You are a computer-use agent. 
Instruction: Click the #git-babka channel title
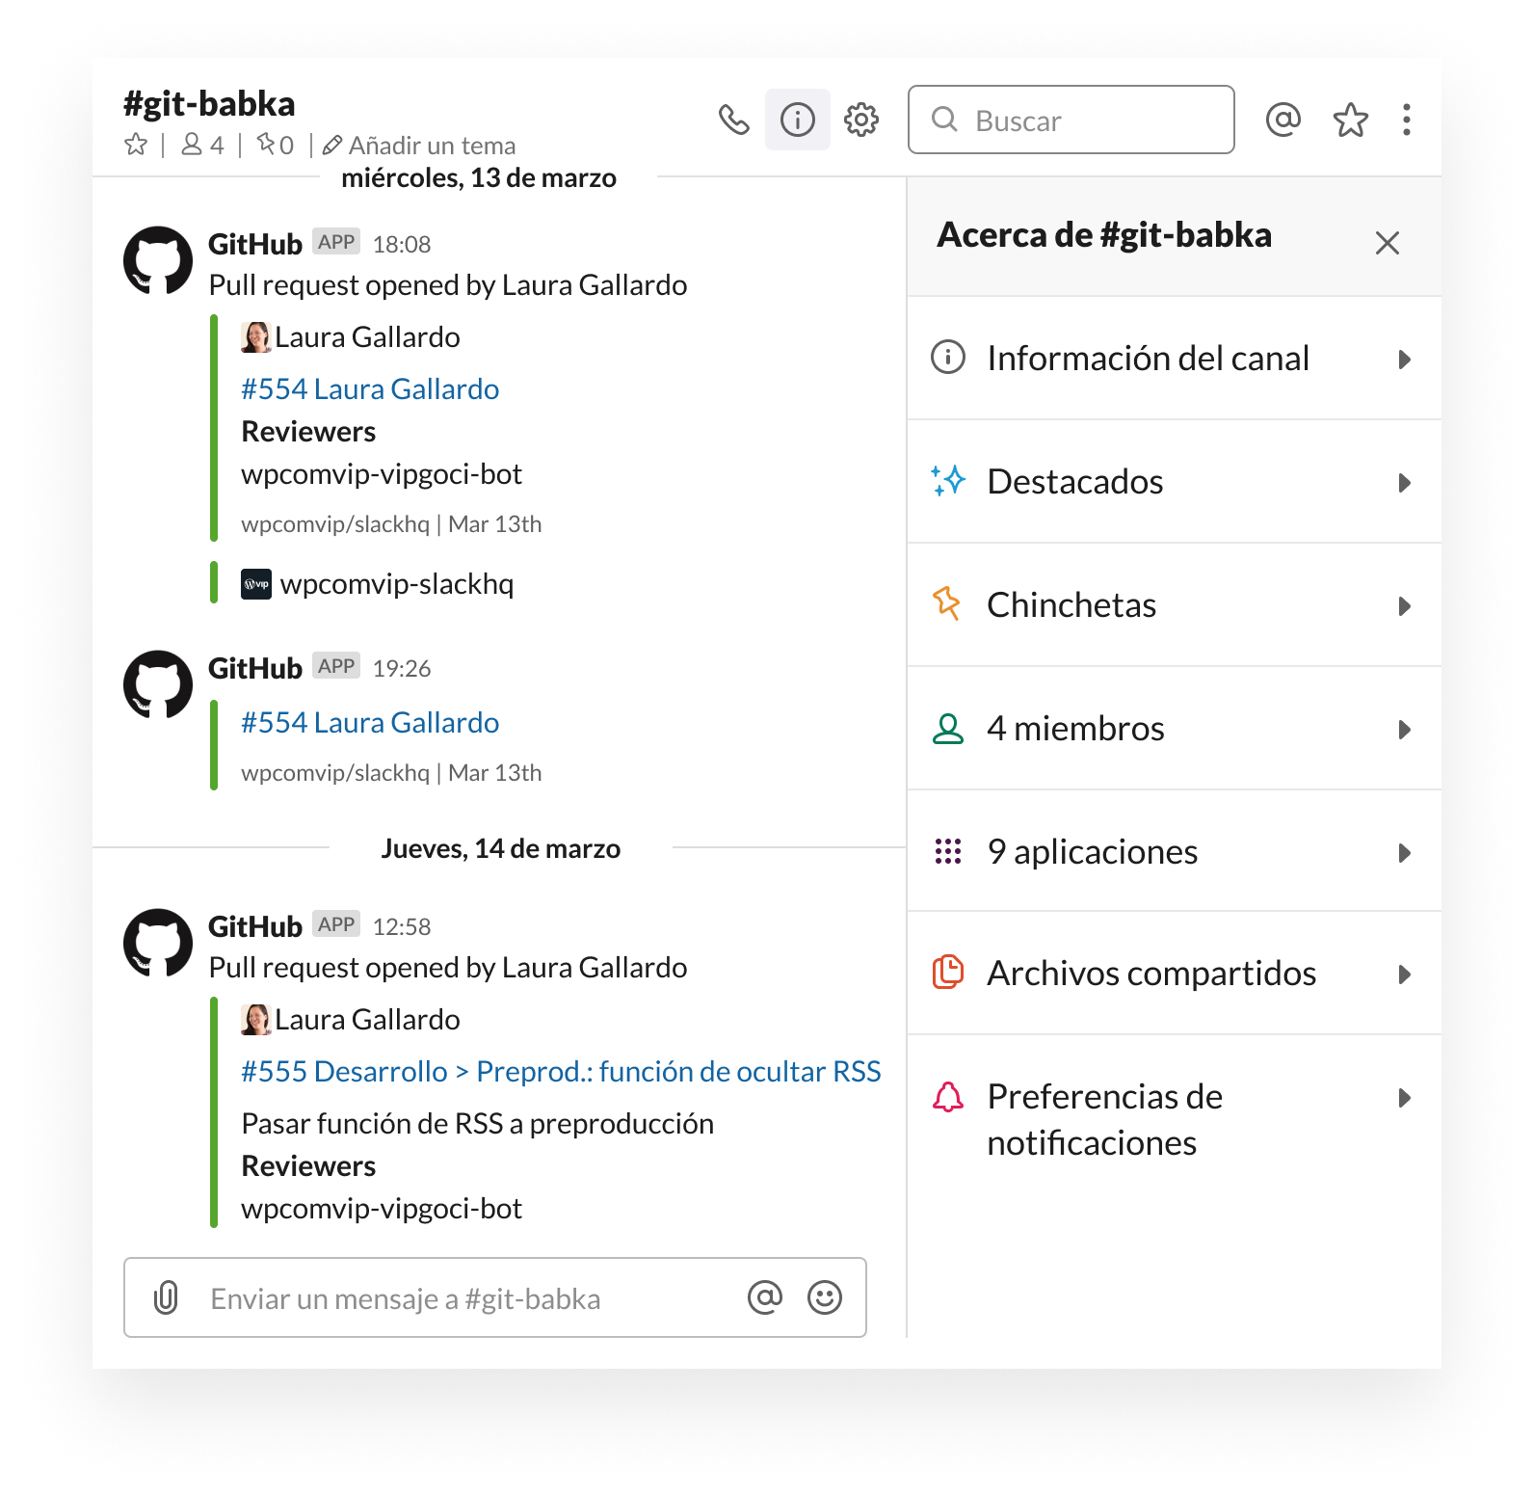(x=209, y=104)
